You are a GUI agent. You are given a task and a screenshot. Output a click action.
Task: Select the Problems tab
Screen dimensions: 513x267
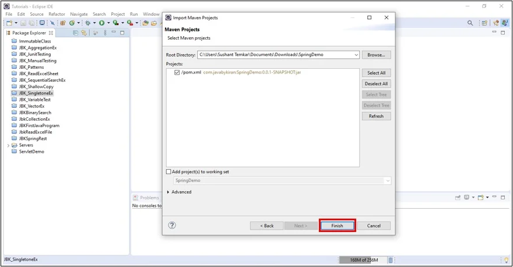point(146,198)
